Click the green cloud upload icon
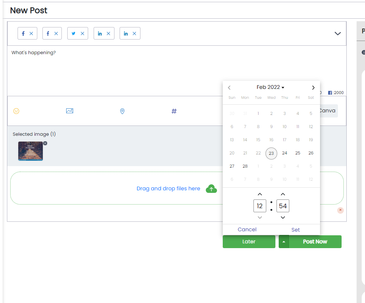 tap(211, 189)
